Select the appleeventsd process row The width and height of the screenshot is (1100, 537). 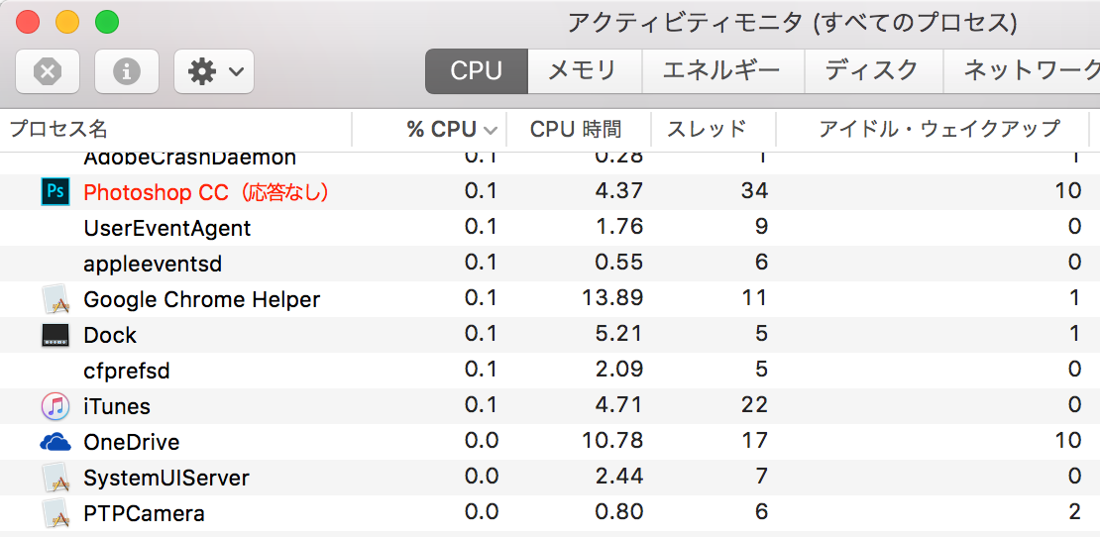point(550,264)
